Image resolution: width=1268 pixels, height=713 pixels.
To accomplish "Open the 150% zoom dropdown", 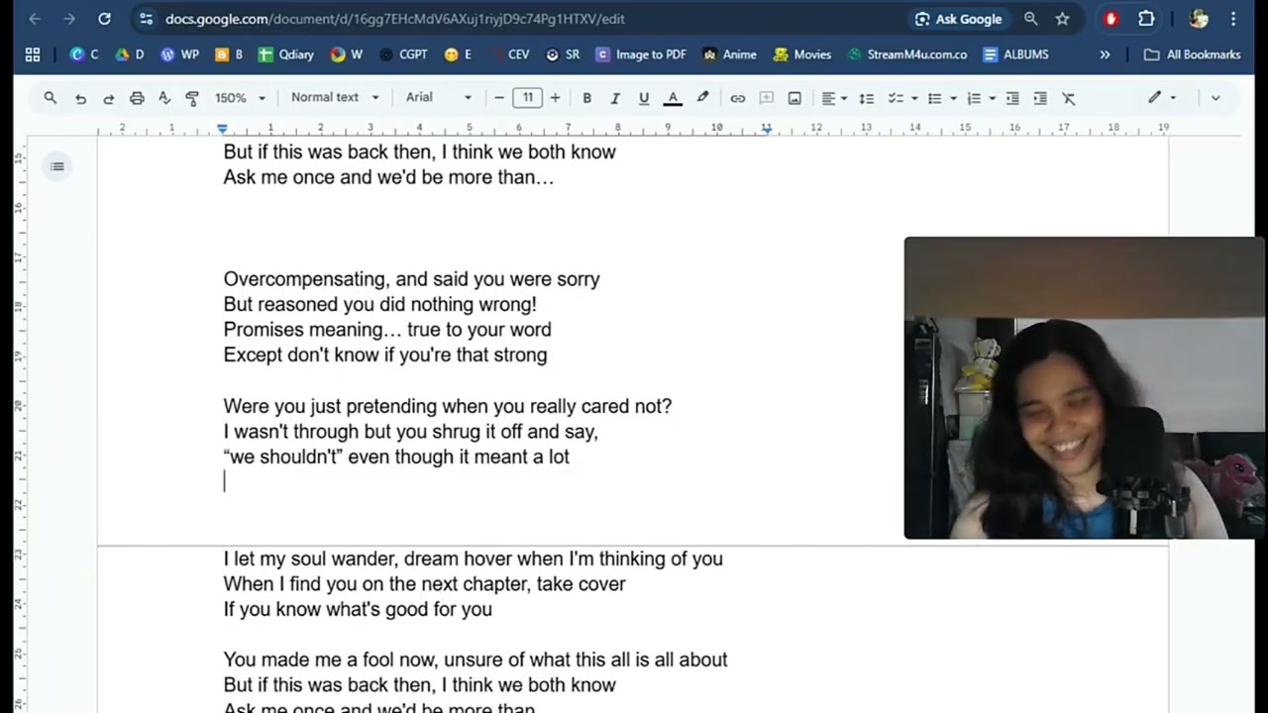I will point(241,98).
